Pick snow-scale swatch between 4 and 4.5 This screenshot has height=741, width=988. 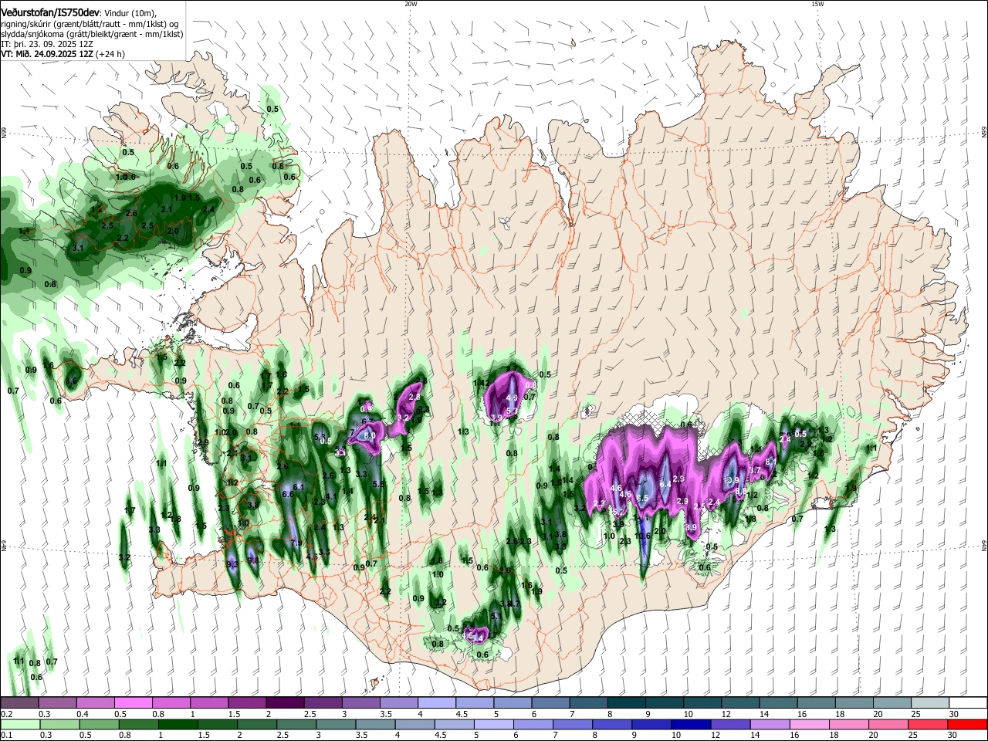point(436,703)
